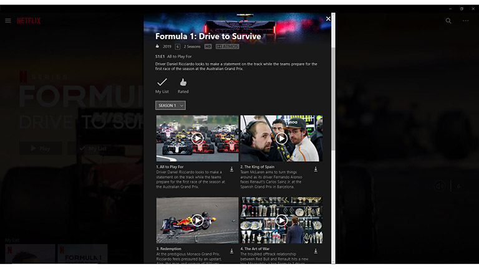Click the background Play button

tap(41, 149)
